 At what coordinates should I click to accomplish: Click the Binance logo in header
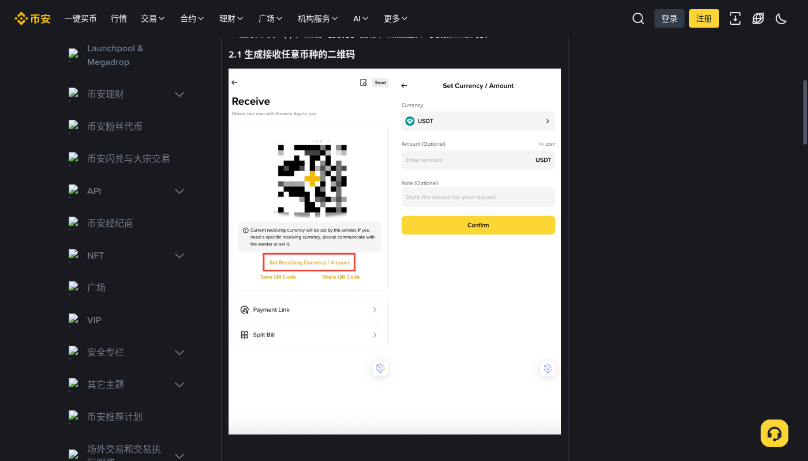[x=33, y=18]
